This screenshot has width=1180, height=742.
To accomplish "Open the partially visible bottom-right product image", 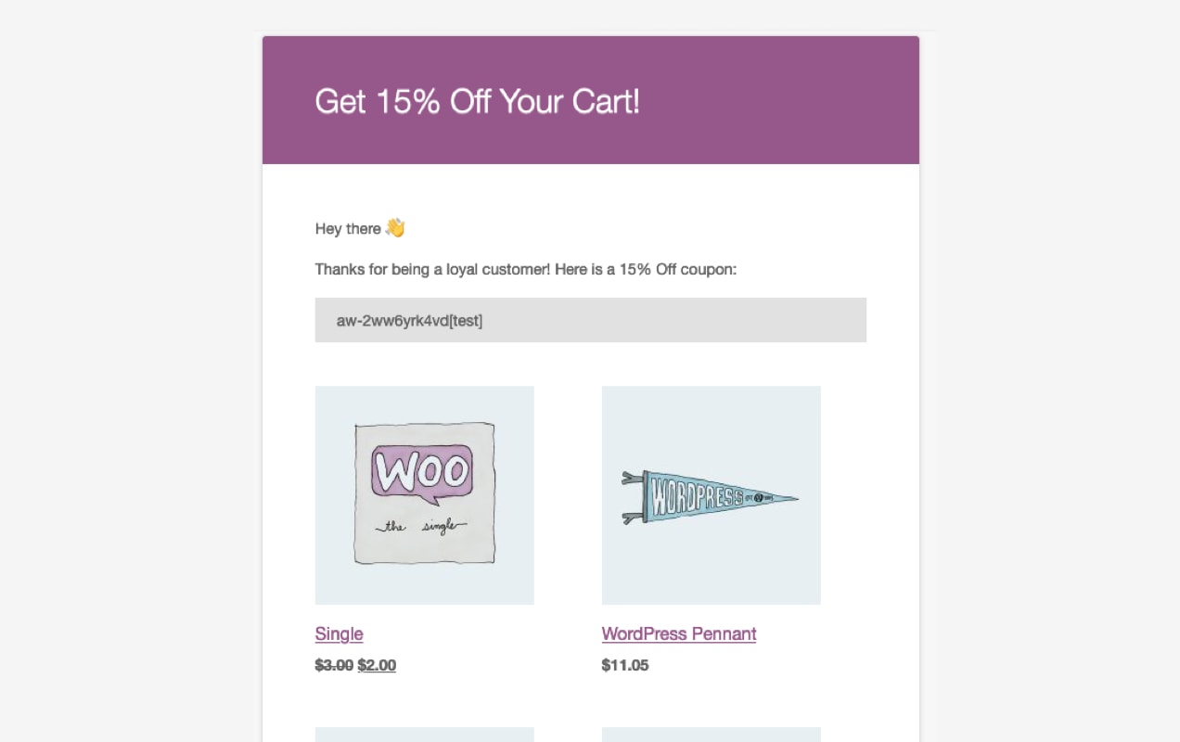I will coord(711,735).
